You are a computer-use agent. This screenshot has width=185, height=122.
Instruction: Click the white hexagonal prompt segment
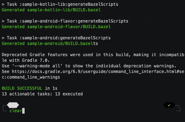(13, 105)
